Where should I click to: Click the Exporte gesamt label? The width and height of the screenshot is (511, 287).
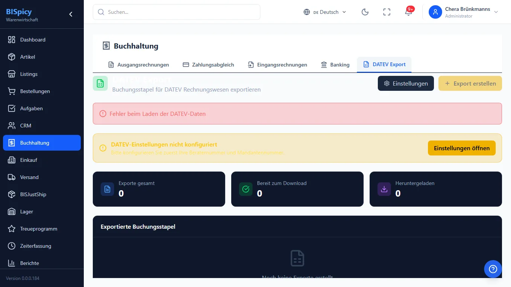(x=137, y=183)
